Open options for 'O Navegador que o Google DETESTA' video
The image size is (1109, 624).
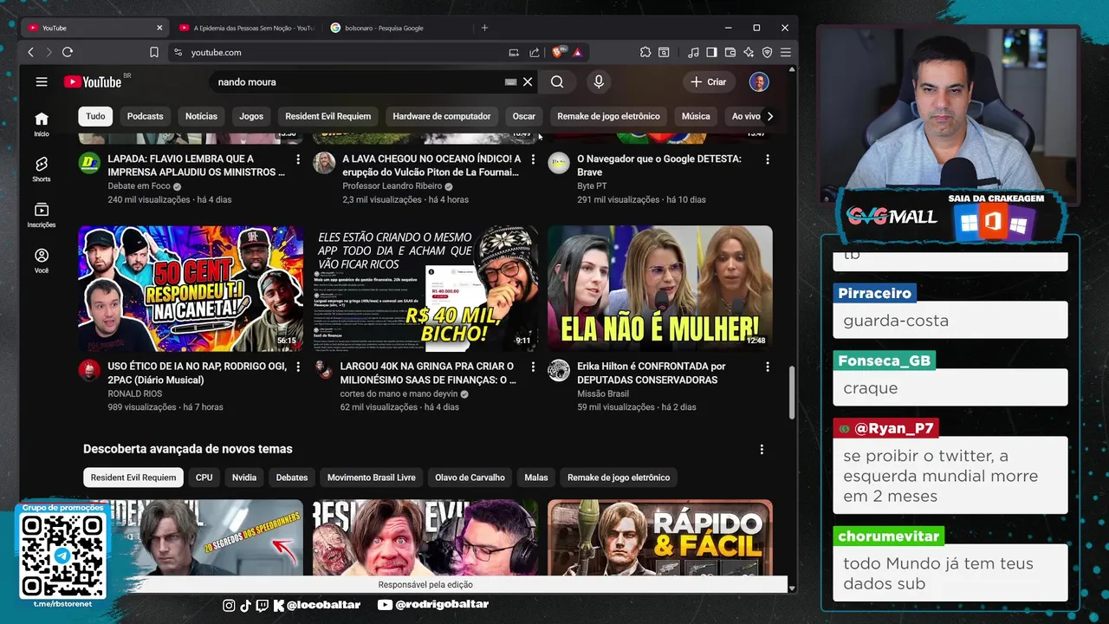tap(768, 159)
